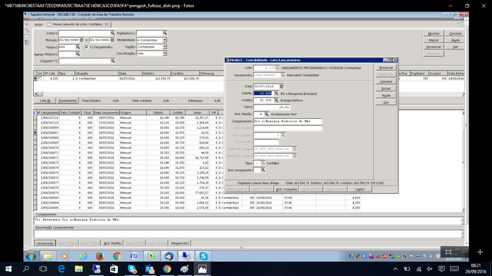Click the wrench tool icon in left sidebar
492x276 pixels.
[x=27, y=30]
